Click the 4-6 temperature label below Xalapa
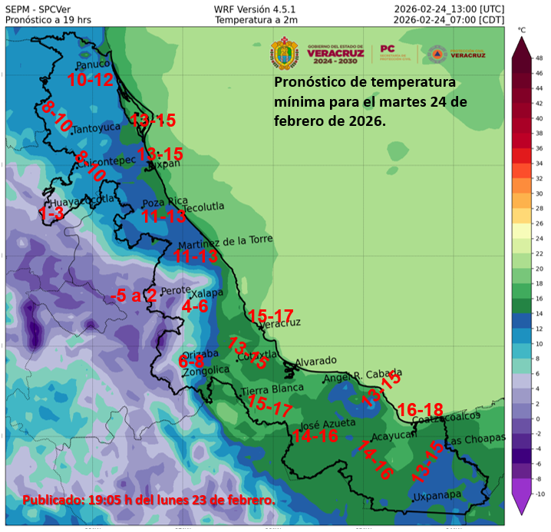This screenshot has width=551, height=532. point(195,306)
